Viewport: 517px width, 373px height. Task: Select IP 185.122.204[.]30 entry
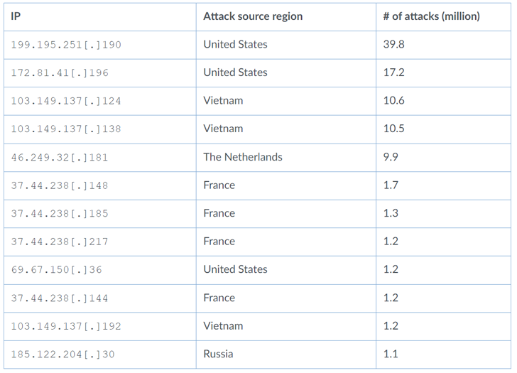(62, 355)
